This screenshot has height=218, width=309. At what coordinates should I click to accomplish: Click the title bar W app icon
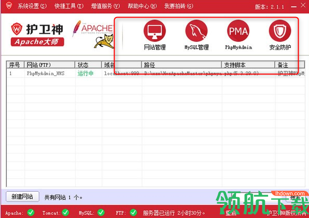9,6
